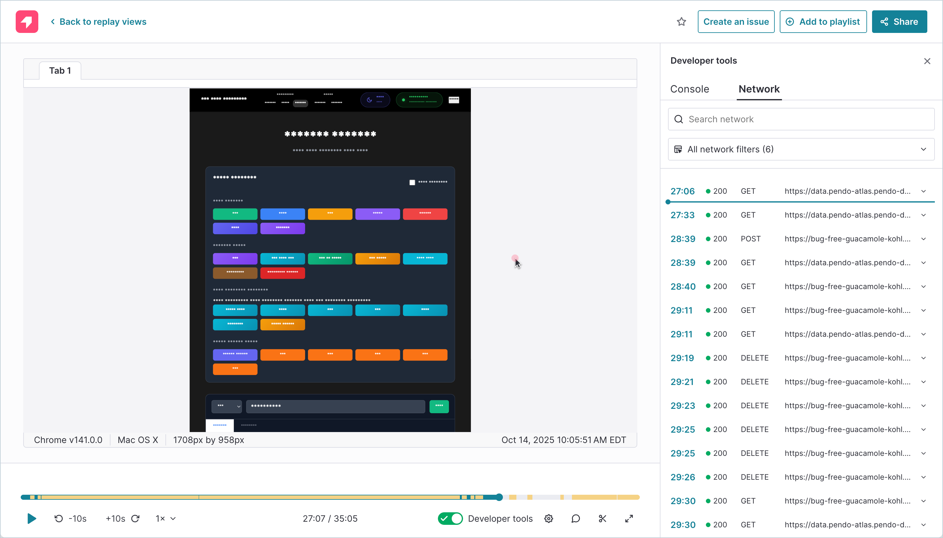
Task: Open the masked dropdown in the replay input row
Action: point(226,406)
